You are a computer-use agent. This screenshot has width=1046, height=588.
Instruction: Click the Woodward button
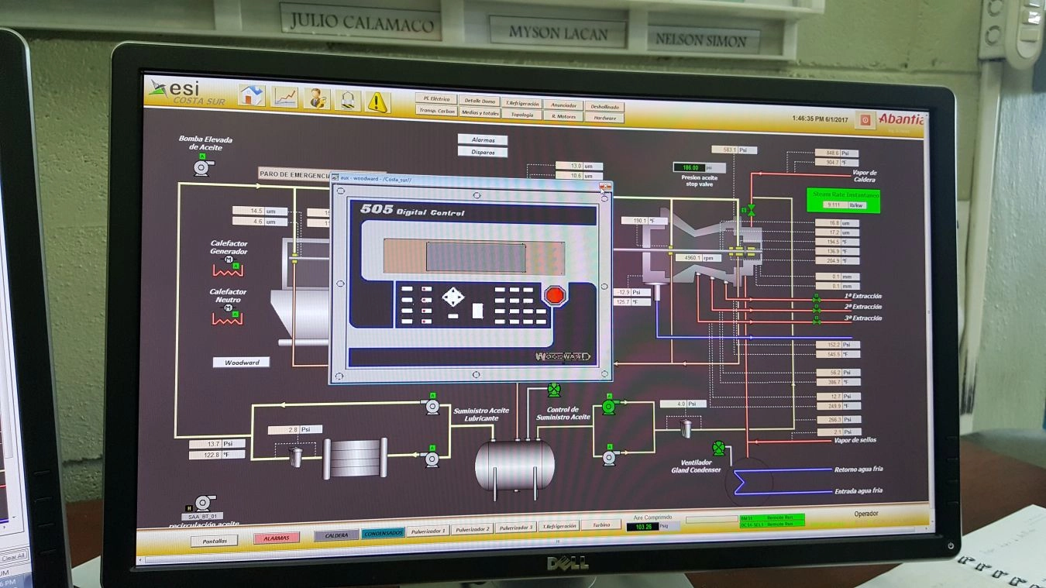pyautogui.click(x=242, y=363)
